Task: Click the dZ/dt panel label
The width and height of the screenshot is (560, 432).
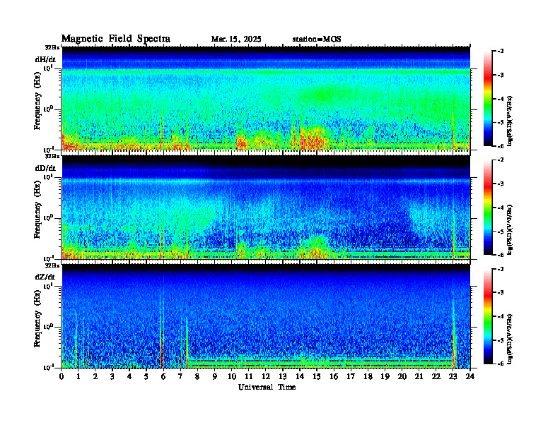Action: coord(45,277)
